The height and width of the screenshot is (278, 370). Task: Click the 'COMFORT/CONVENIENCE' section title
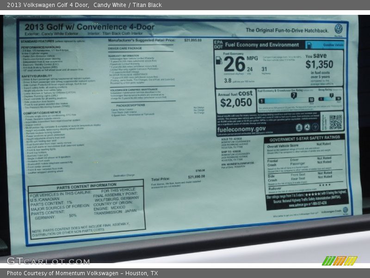[42, 113]
